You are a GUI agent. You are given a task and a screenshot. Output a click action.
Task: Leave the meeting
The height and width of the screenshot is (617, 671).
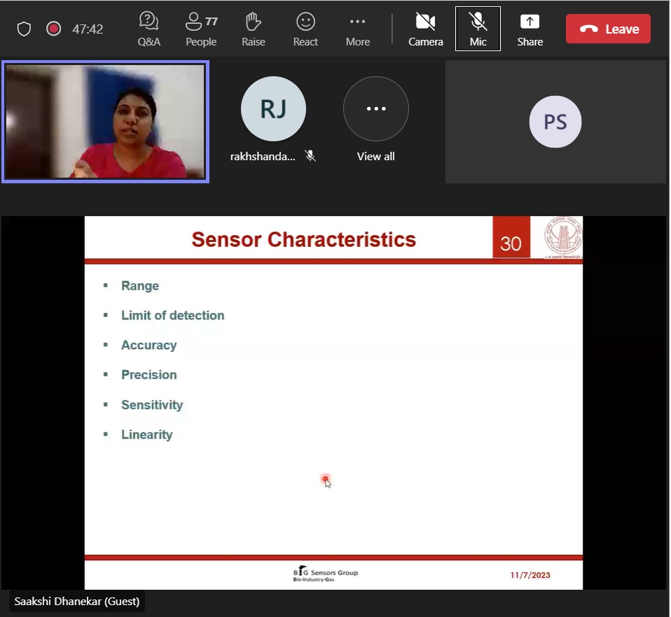(608, 29)
